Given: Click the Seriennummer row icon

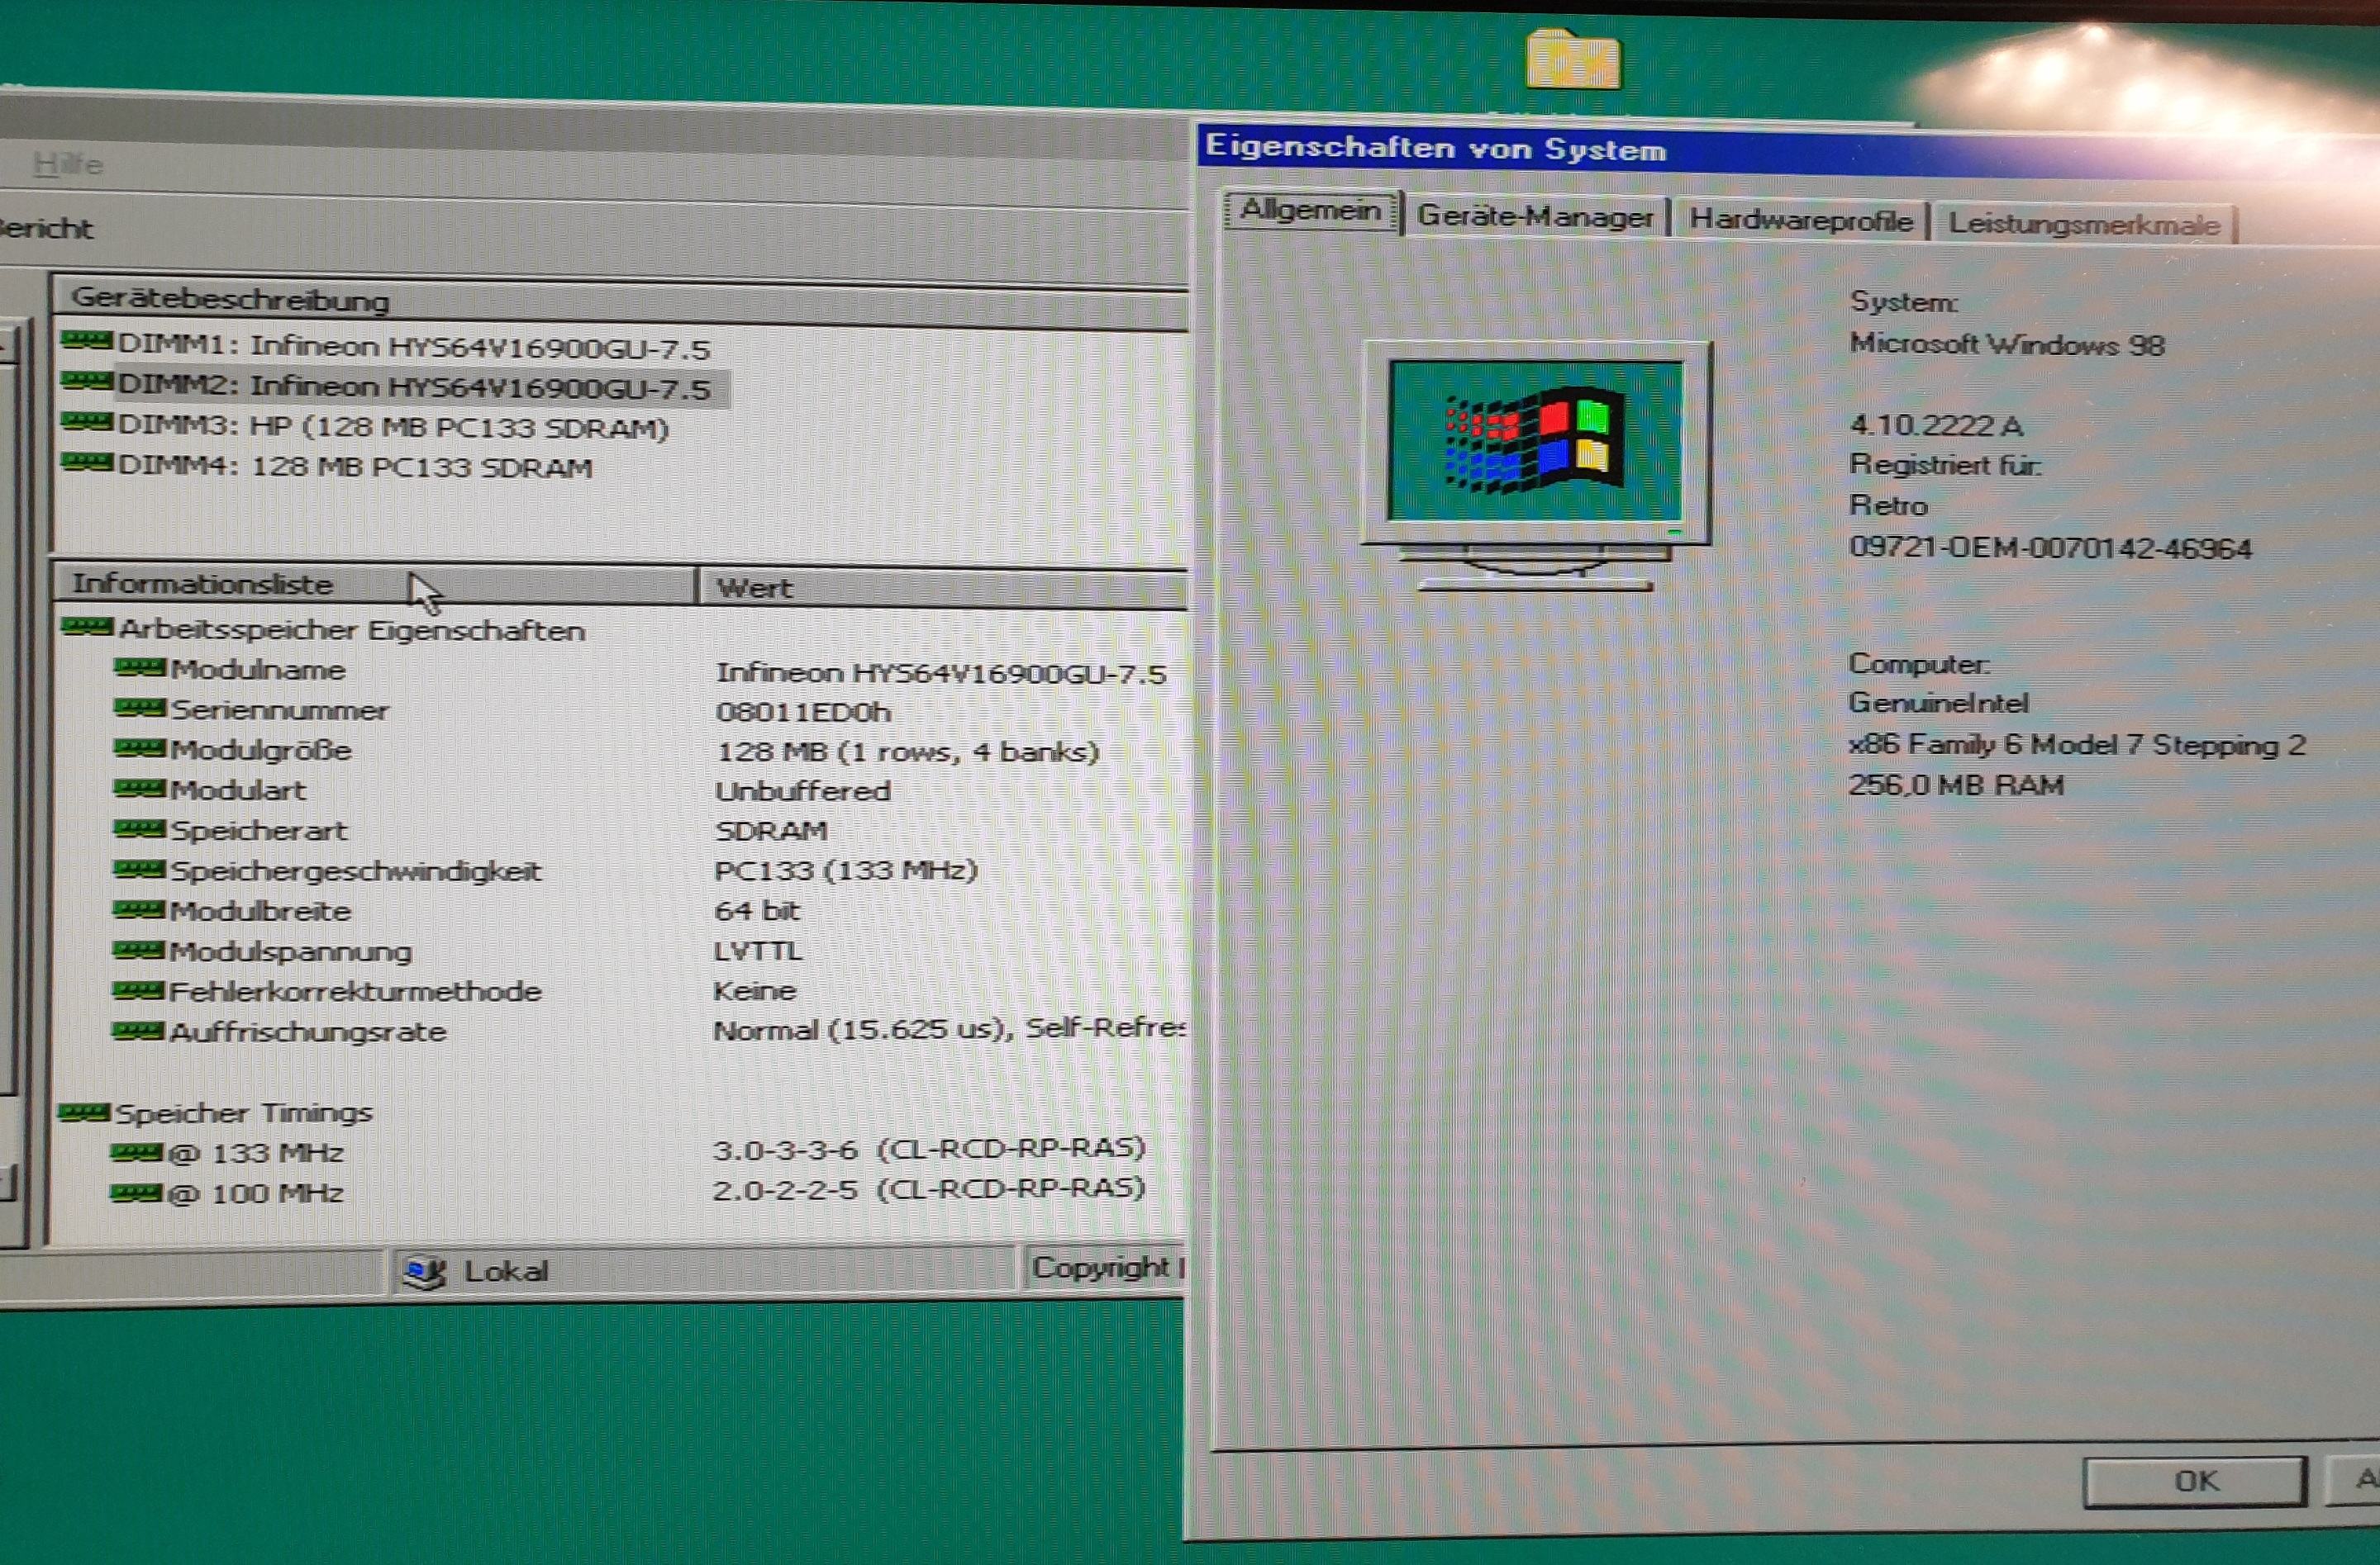Looking at the screenshot, I should pos(138,709).
